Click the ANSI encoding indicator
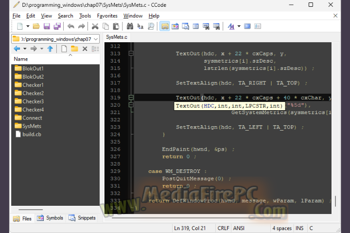 coord(239,228)
